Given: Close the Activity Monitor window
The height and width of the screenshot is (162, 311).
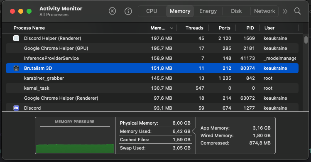Looking at the screenshot, I should pyautogui.click(x=12, y=11).
